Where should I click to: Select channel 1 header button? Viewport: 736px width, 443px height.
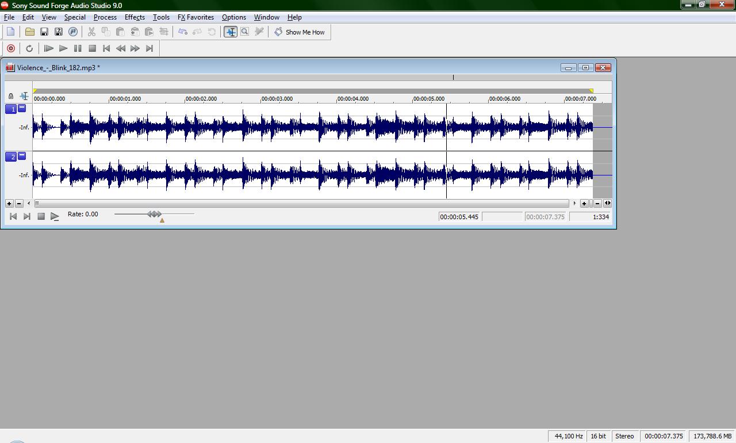11,109
